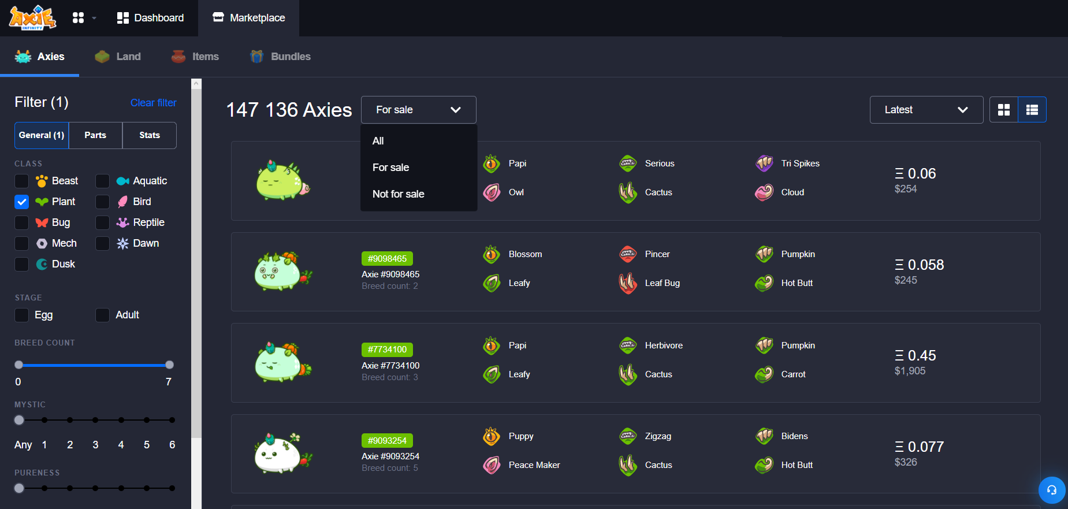This screenshot has width=1068, height=509.
Task: Click the Leafy ears icon for Axie #9098465
Action: (492, 283)
